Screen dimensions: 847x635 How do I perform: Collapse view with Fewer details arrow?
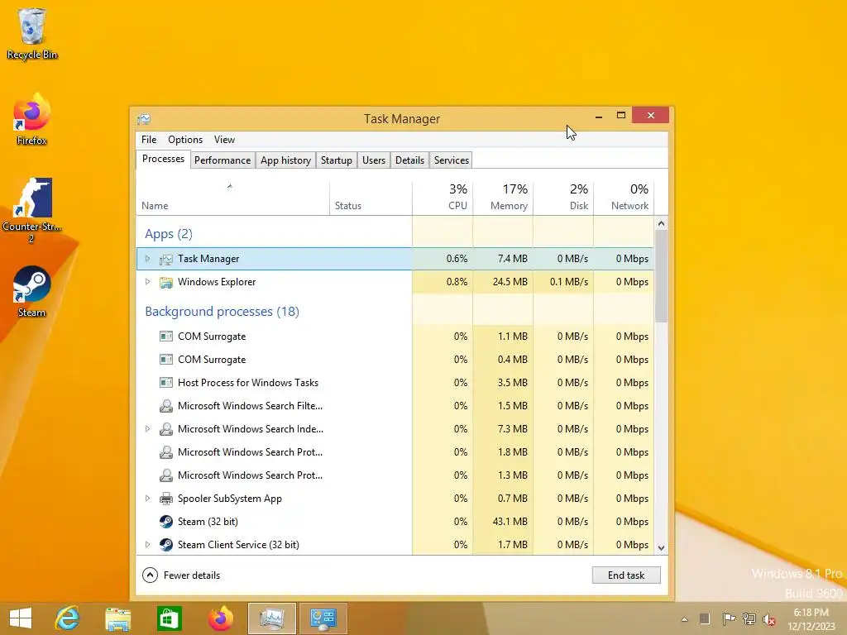point(150,575)
